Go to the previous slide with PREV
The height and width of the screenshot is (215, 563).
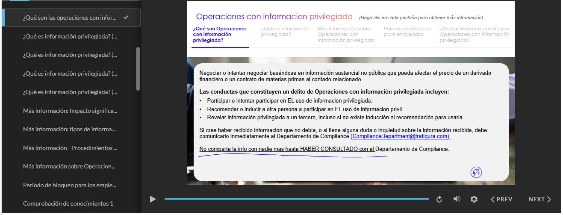pyautogui.click(x=501, y=199)
